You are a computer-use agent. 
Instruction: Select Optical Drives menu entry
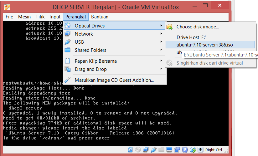click(114, 26)
